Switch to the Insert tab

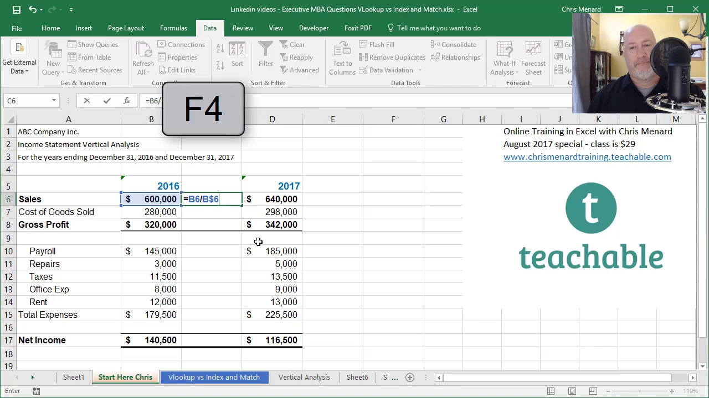pyautogui.click(x=84, y=28)
